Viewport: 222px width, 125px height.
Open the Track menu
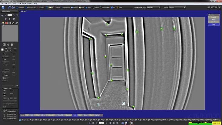15,4
